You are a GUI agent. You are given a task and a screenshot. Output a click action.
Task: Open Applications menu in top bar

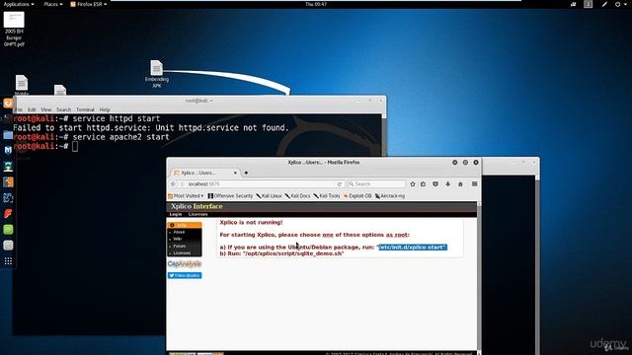coord(19,4)
